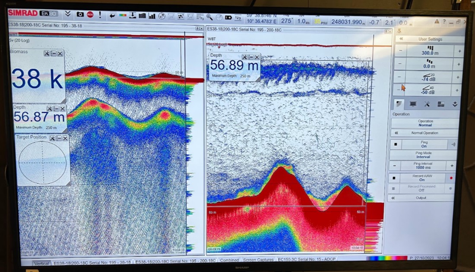This screenshot has width=475, height=272.
Task: Open the question mark help icon
Action: (444, 22)
